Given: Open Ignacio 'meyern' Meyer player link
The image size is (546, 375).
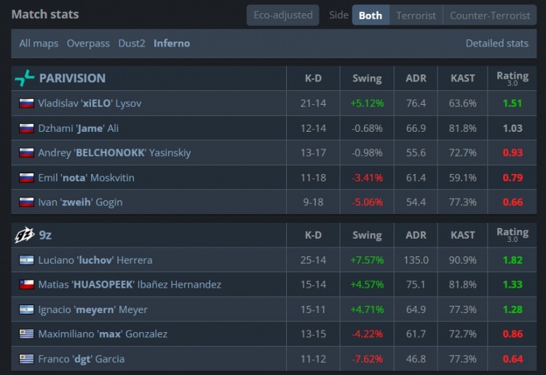Looking at the screenshot, I should (92, 309).
